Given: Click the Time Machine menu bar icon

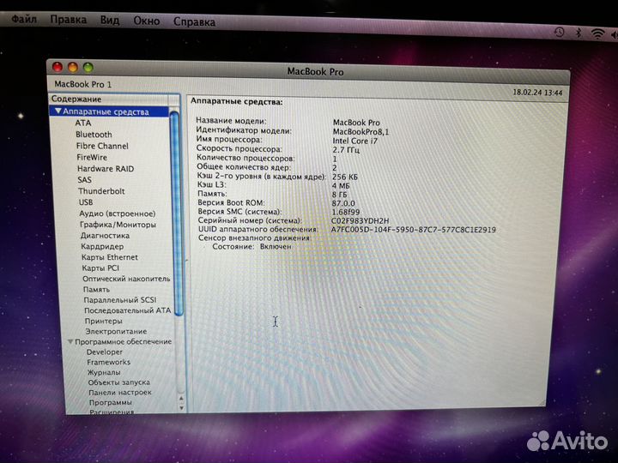Looking at the screenshot, I should (x=560, y=33).
